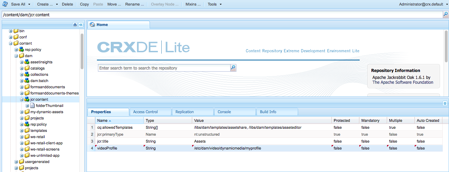
Task: Click the repository search term field
Action: [164, 68]
